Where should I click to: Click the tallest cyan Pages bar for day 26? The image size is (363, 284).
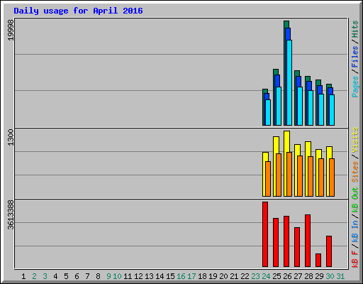pyautogui.click(x=289, y=82)
